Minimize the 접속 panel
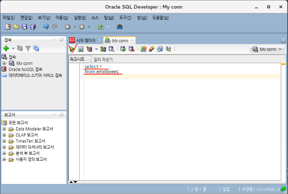288x194 pixels. pyautogui.click(x=62, y=40)
